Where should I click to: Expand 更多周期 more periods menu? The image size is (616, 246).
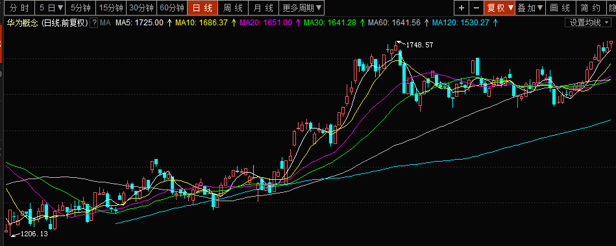[302, 8]
